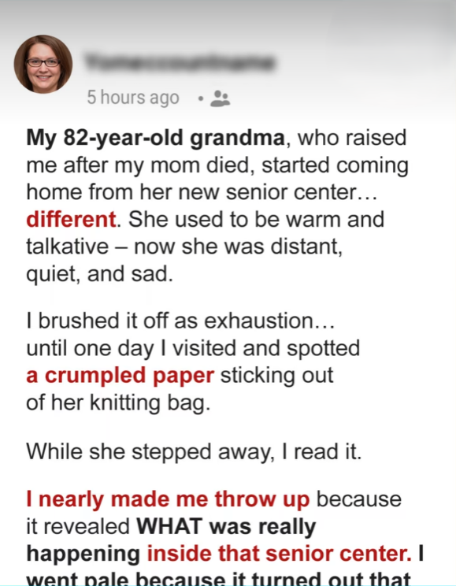This screenshot has height=586, width=456.
Task: Click the red 'a crumpled paper' phrase
Action: pyautogui.click(x=120, y=375)
